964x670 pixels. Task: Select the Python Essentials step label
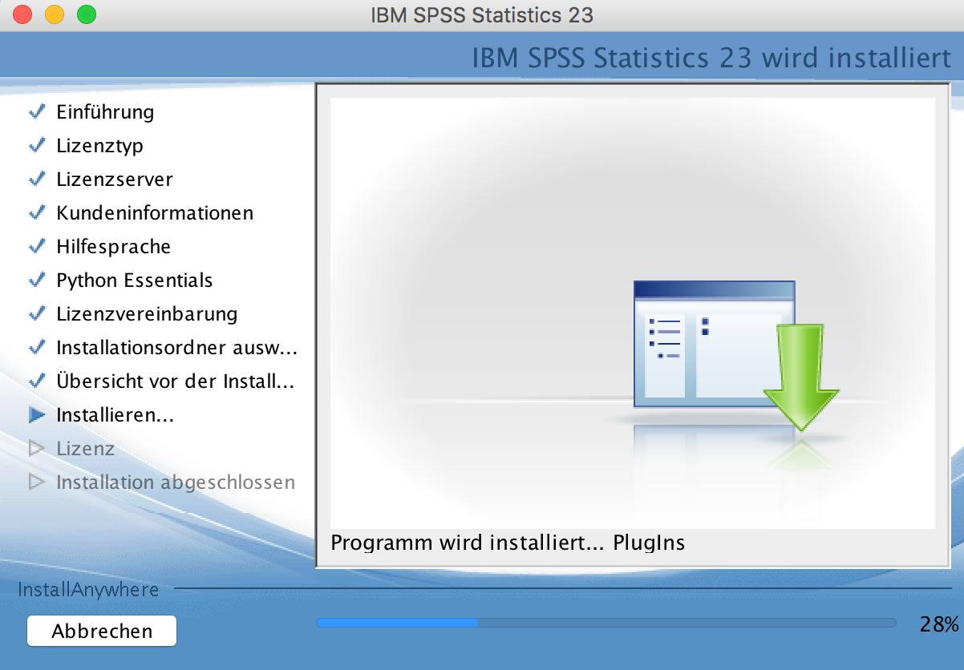pos(135,281)
